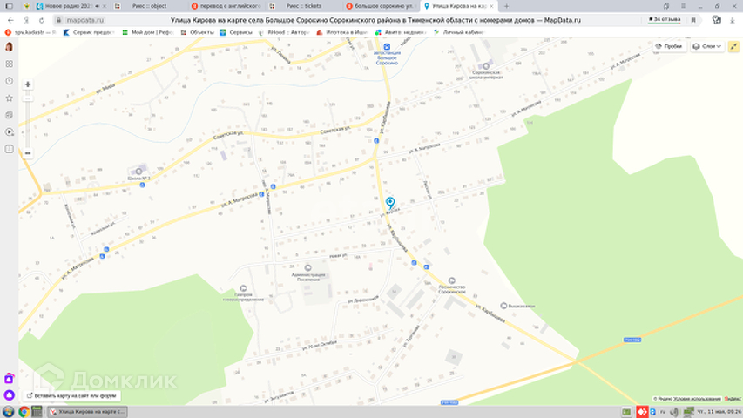Open browser side panel toggle
743x418 pixels.
[x=9, y=6]
